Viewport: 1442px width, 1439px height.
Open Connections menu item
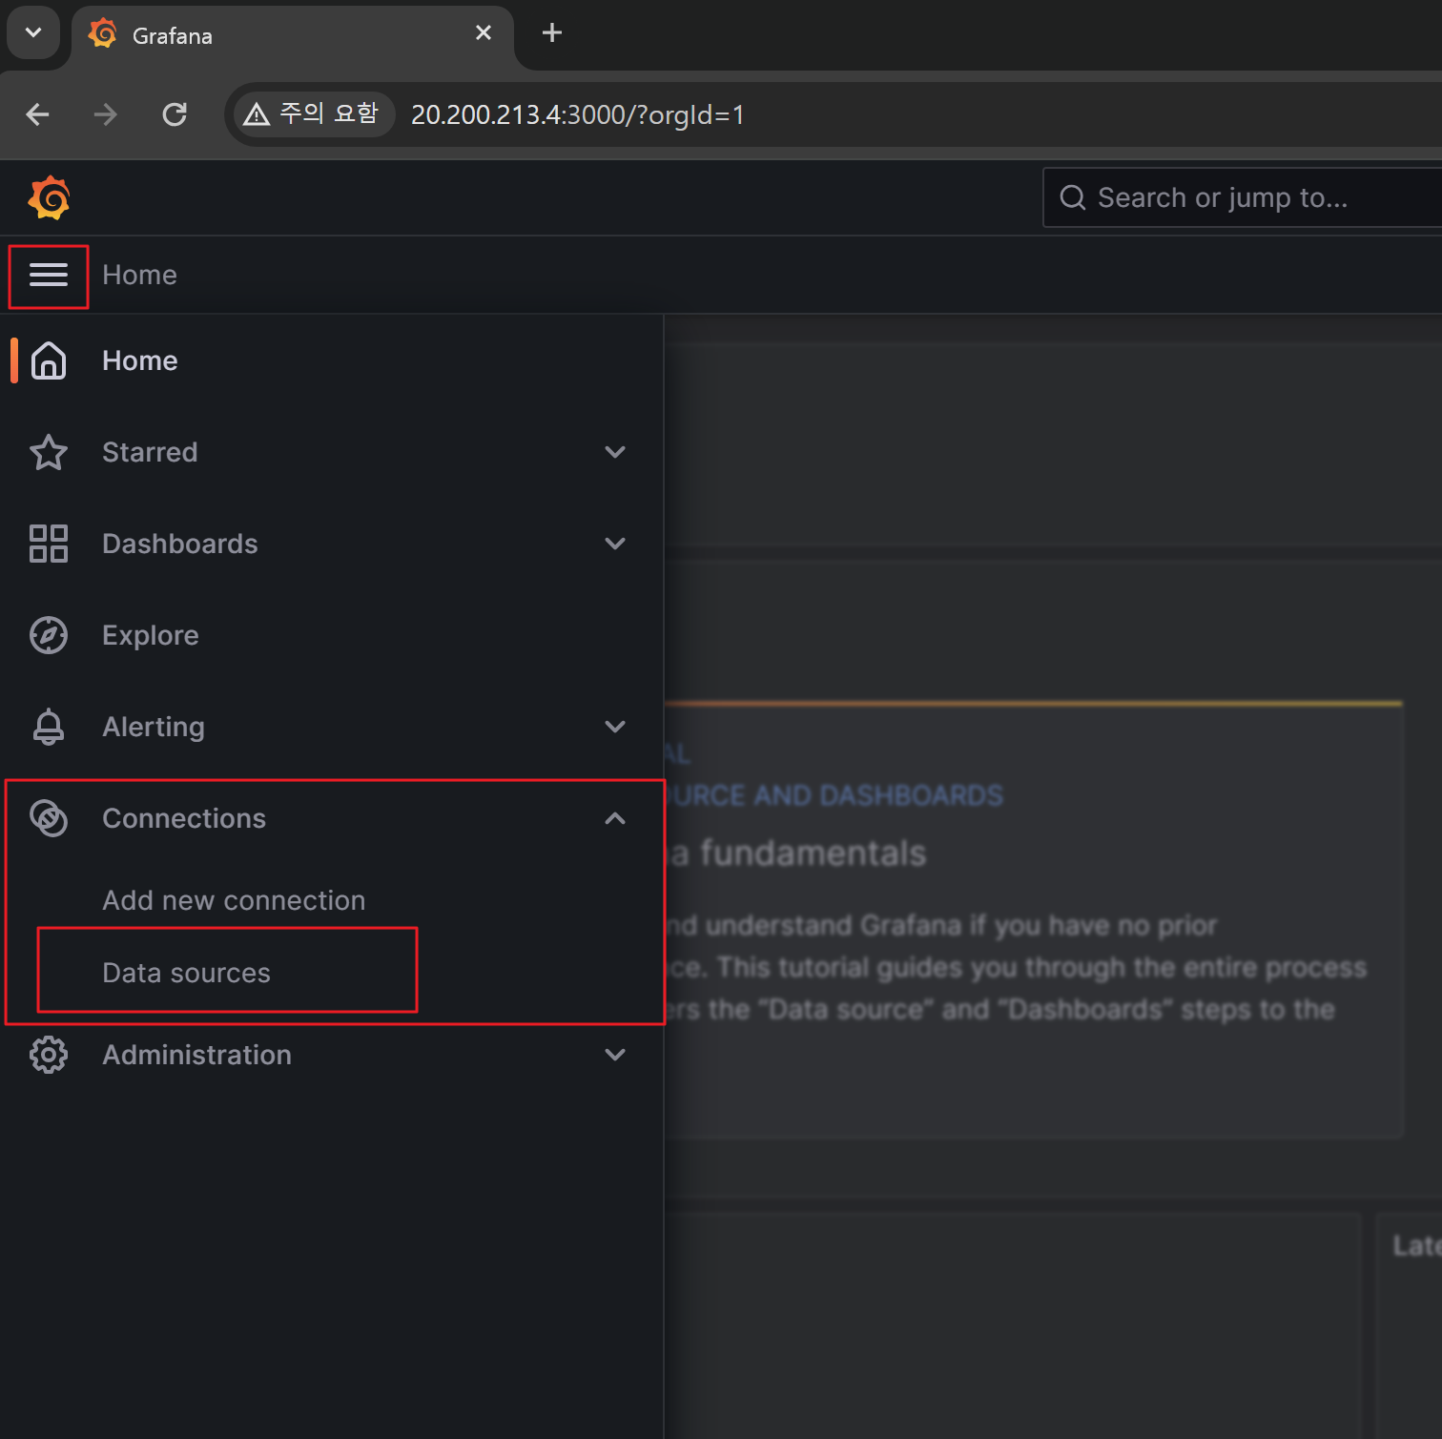[x=184, y=818]
